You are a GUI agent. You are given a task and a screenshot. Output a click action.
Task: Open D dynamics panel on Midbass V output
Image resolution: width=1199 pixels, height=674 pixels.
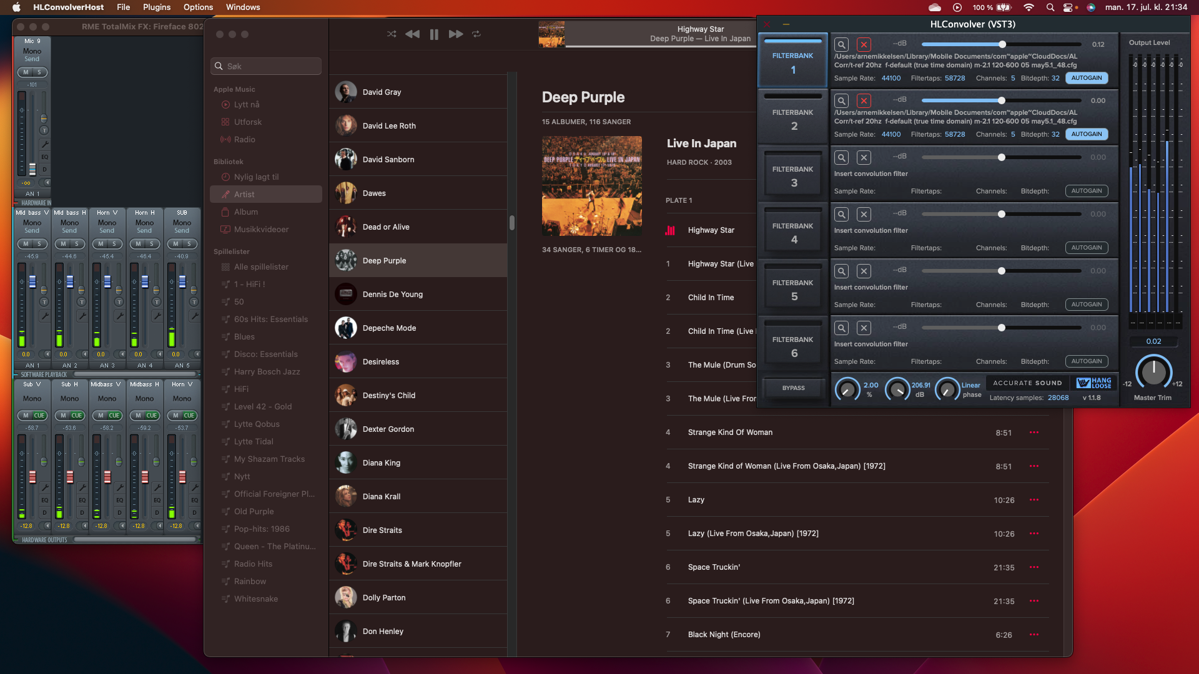(119, 512)
